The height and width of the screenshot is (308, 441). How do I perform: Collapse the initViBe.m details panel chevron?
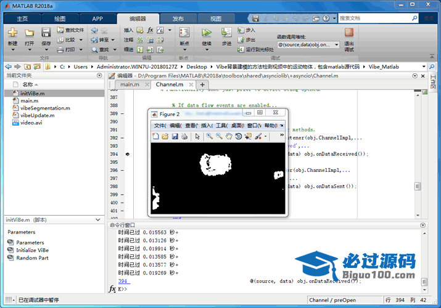coord(98,220)
